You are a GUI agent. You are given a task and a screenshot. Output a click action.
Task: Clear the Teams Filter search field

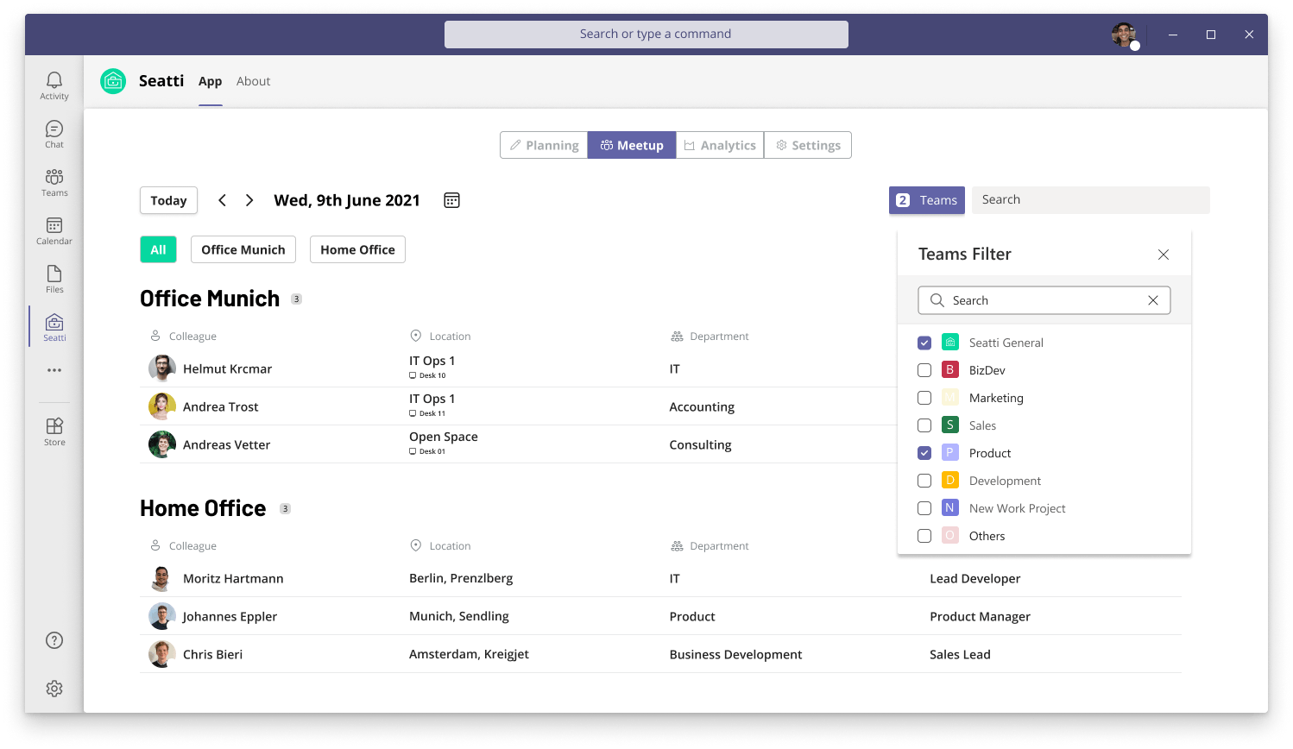1153,300
